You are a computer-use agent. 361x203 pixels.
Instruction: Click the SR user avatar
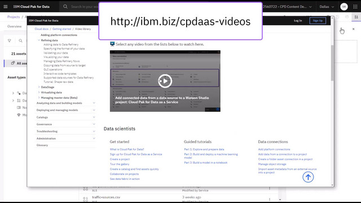344,7
